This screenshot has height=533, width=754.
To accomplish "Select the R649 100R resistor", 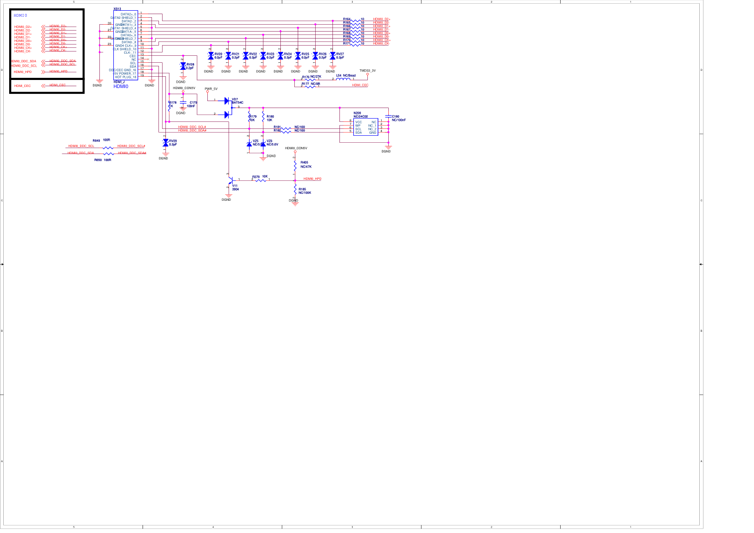I will (x=108, y=146).
